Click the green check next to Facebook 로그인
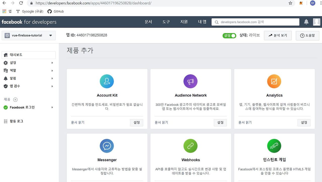 6,107
